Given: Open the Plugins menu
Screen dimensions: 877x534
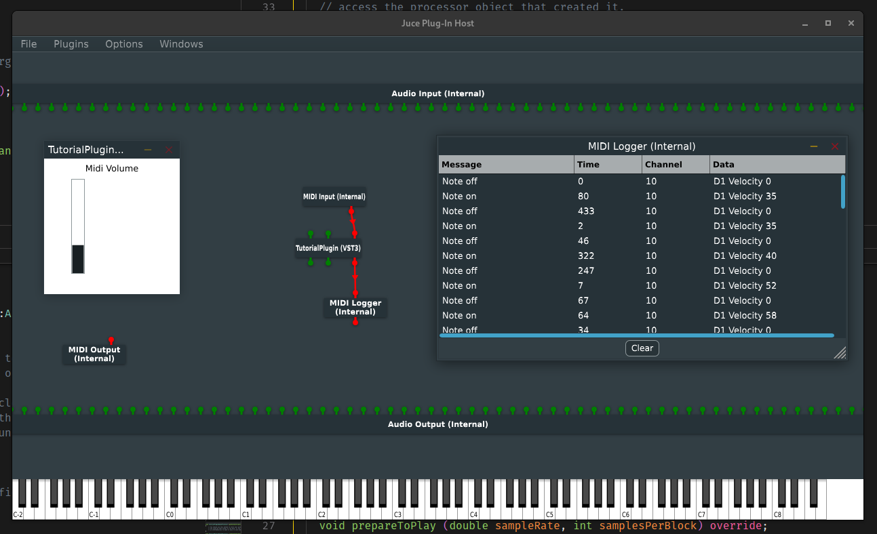Looking at the screenshot, I should click(71, 44).
